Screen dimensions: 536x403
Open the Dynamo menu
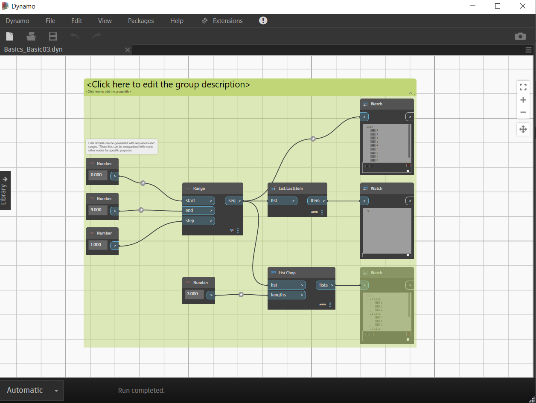(x=17, y=20)
